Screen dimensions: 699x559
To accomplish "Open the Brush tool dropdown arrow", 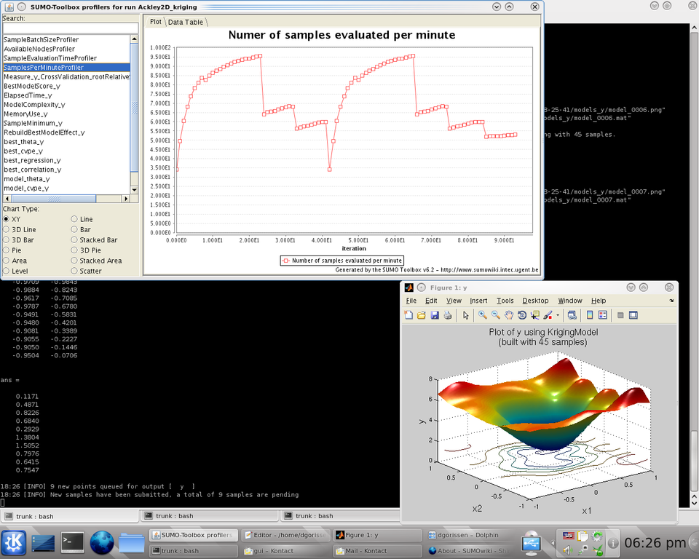I will coord(558,316).
